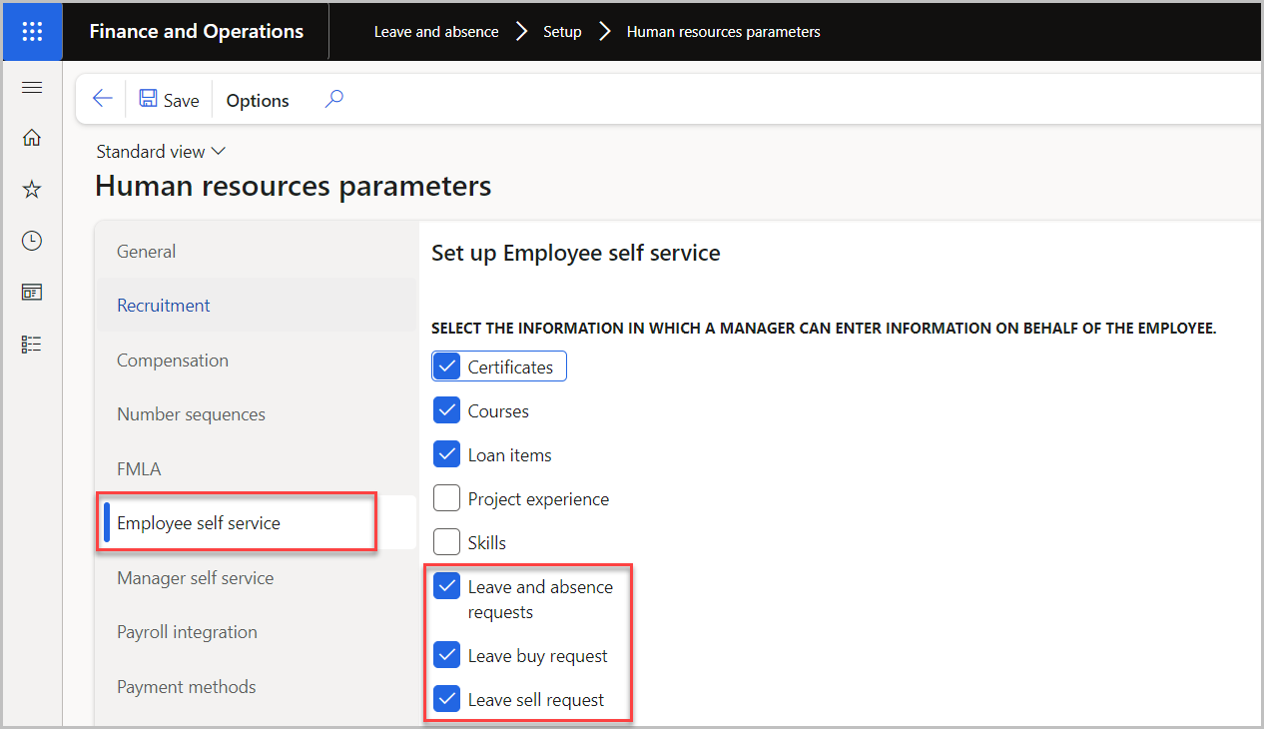This screenshot has height=729, width=1264.
Task: Click the Set up Employee self service heading
Action: coord(575,253)
